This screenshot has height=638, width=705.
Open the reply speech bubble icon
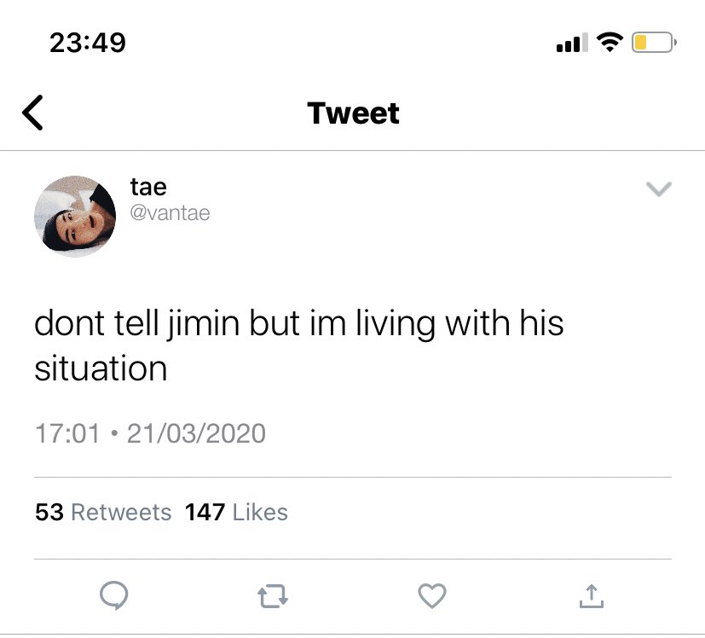pos(113,595)
